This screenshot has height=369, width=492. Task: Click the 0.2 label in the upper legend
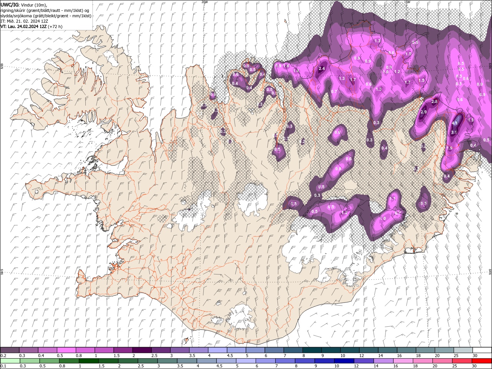coord(3,356)
